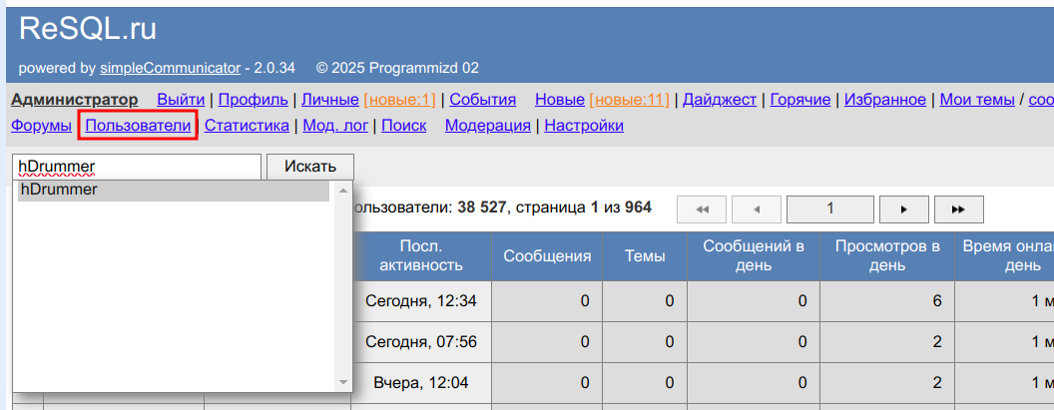Click Выйти to log out

pos(181,100)
